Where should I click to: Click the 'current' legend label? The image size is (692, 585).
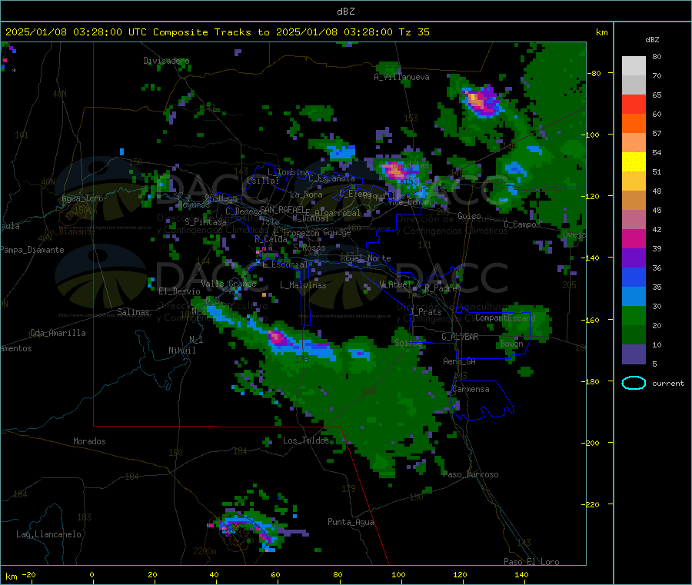[x=668, y=384]
